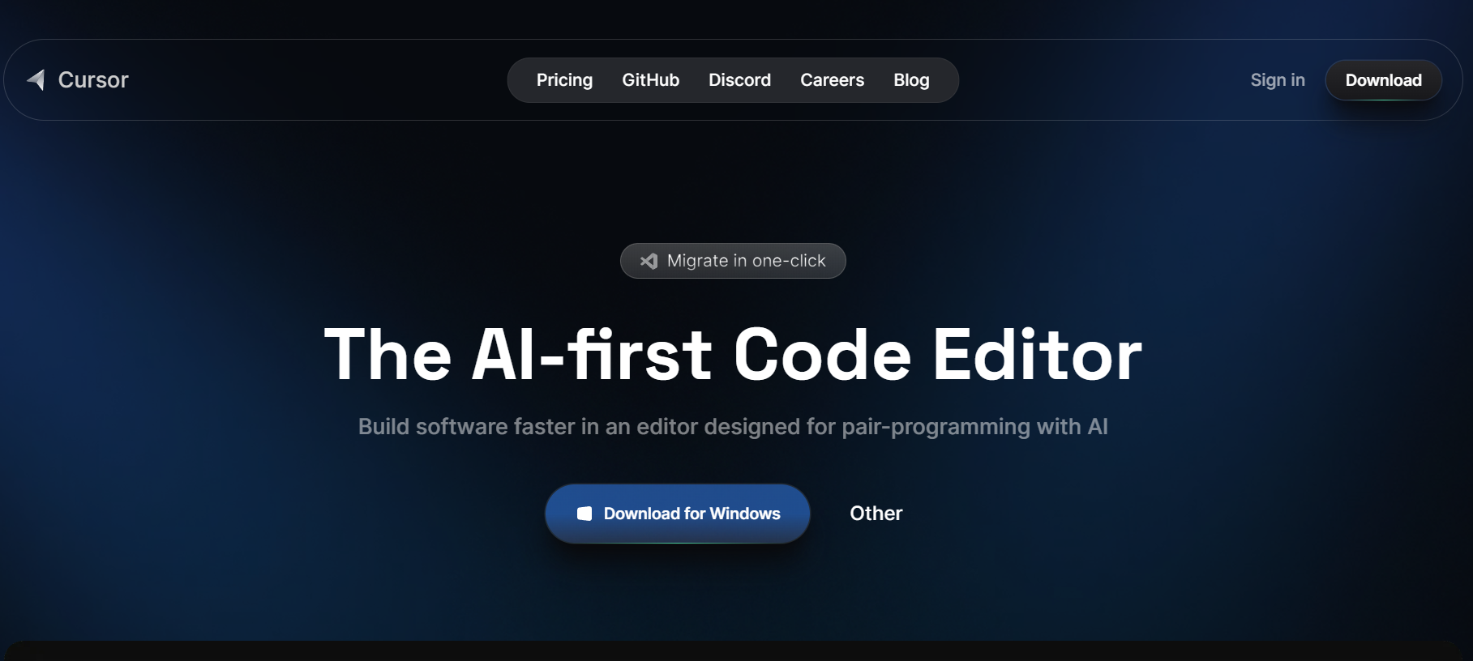Viewport: 1473px width, 661px height.
Task: Click the subtitle Build software faster text
Action: click(733, 427)
